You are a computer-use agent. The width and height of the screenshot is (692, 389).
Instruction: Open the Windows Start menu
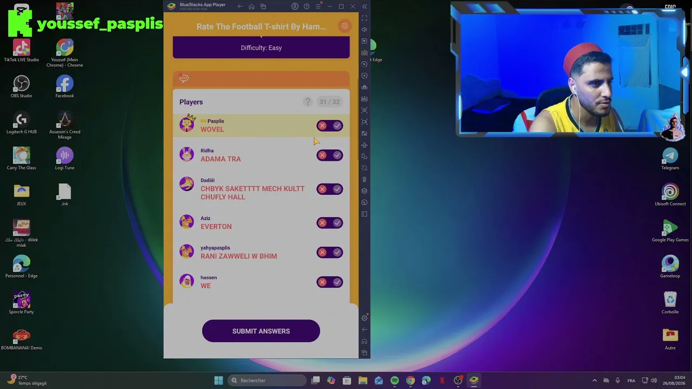[218, 380]
